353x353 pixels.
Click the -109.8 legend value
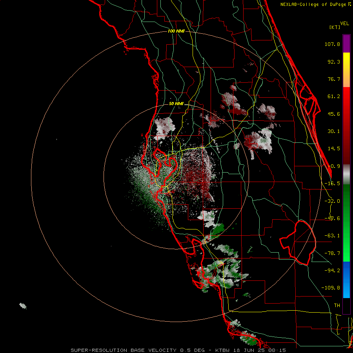tap(331, 288)
